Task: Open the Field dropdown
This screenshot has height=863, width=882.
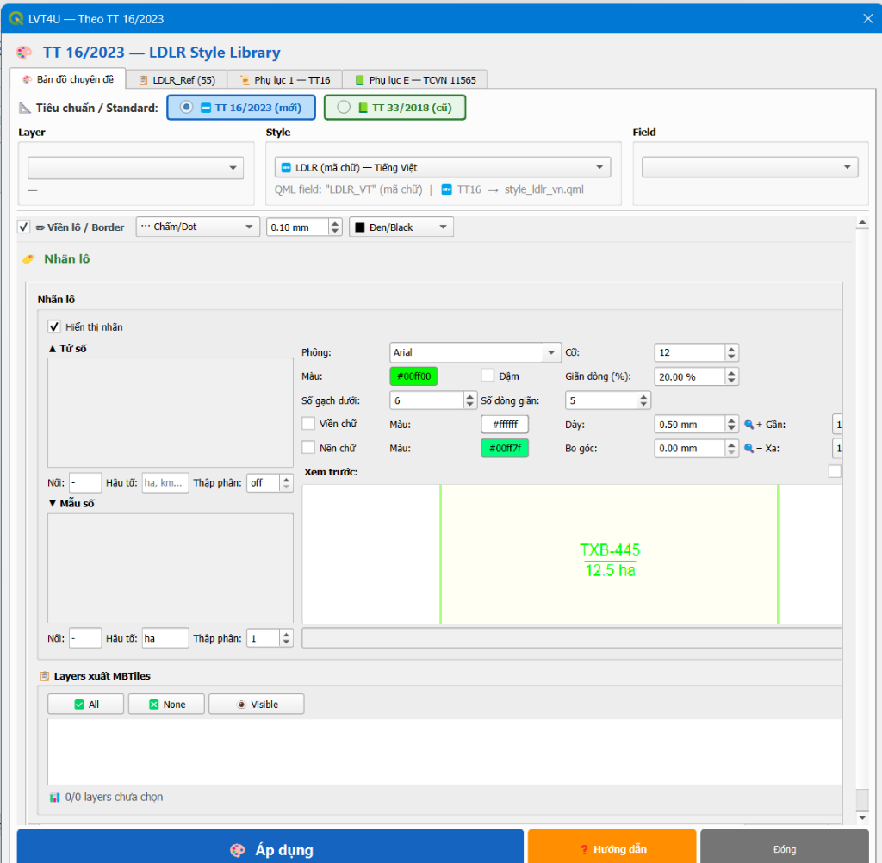Action: 750,167
